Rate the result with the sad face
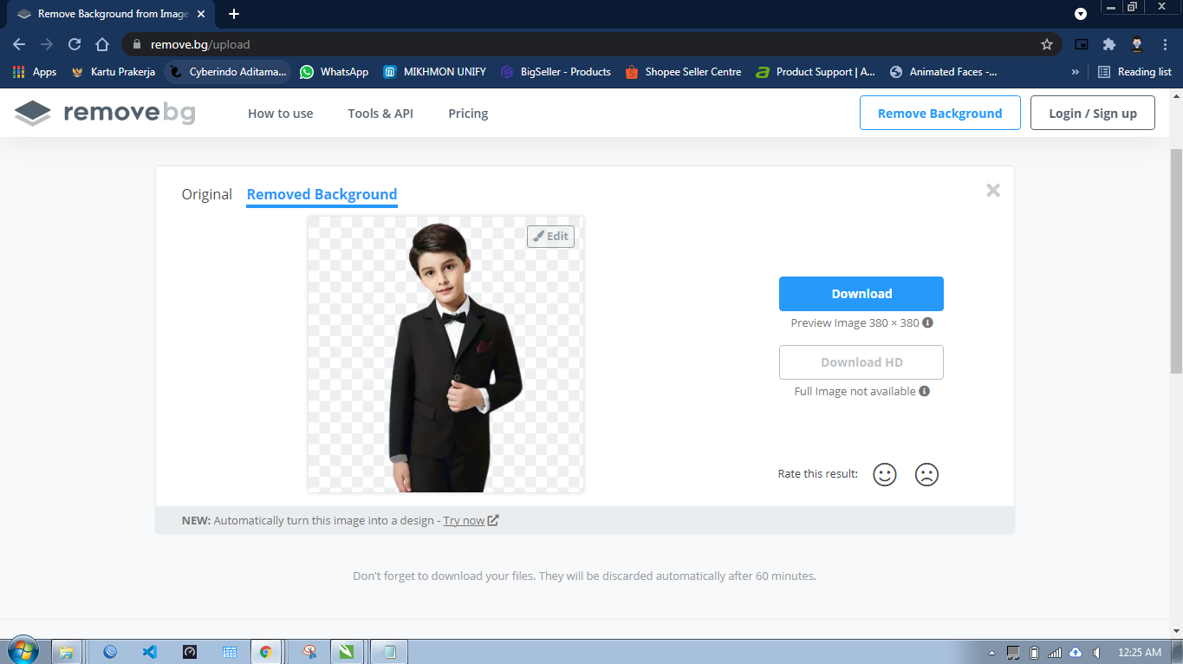Viewport: 1183px width, 664px height. tap(926, 474)
